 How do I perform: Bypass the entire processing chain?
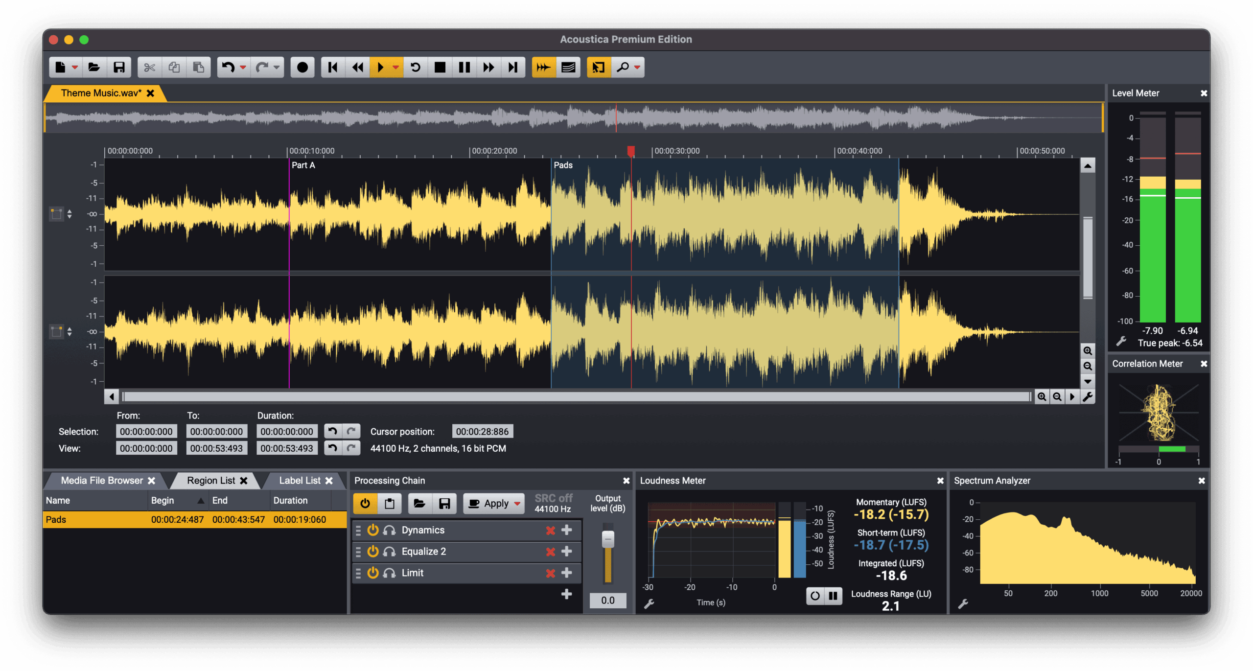pyautogui.click(x=365, y=503)
